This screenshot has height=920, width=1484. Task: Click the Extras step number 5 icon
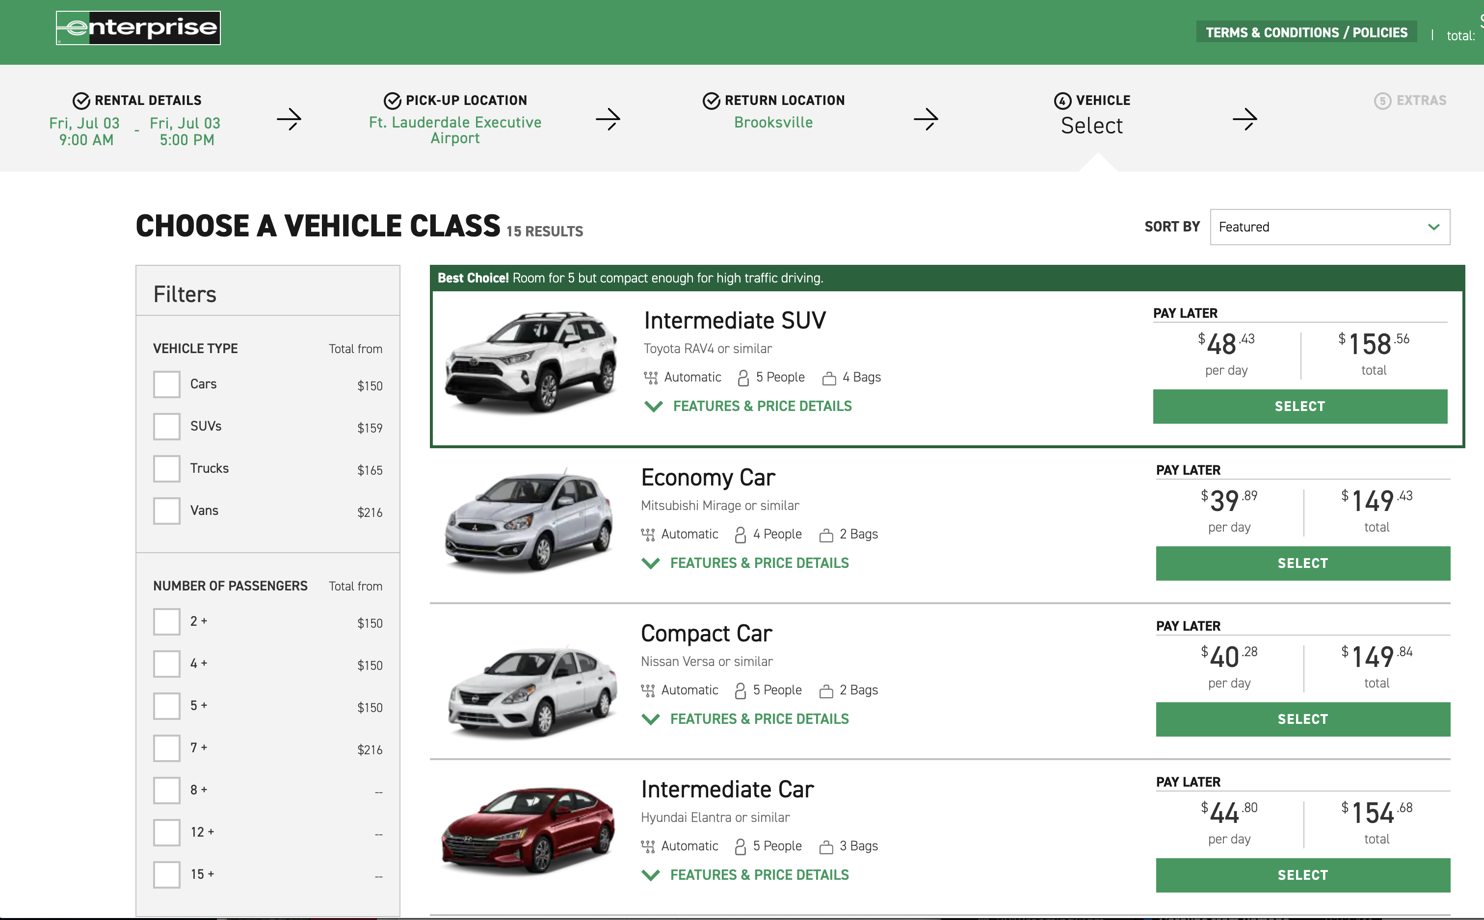tap(1382, 101)
